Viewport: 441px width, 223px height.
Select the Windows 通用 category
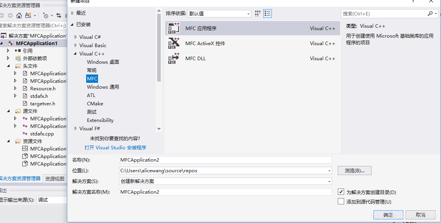click(x=103, y=87)
